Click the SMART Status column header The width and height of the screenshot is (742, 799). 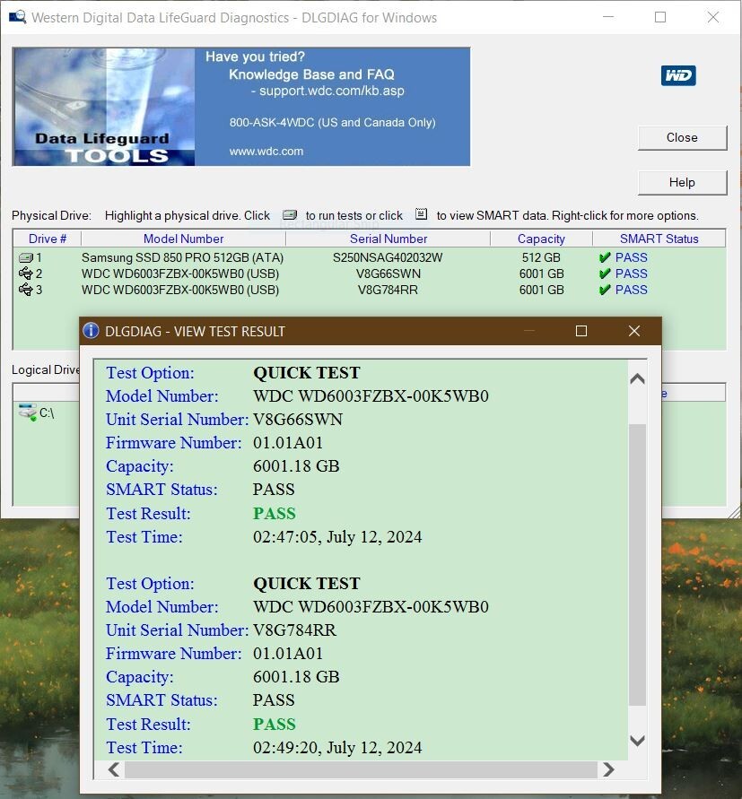tap(659, 239)
